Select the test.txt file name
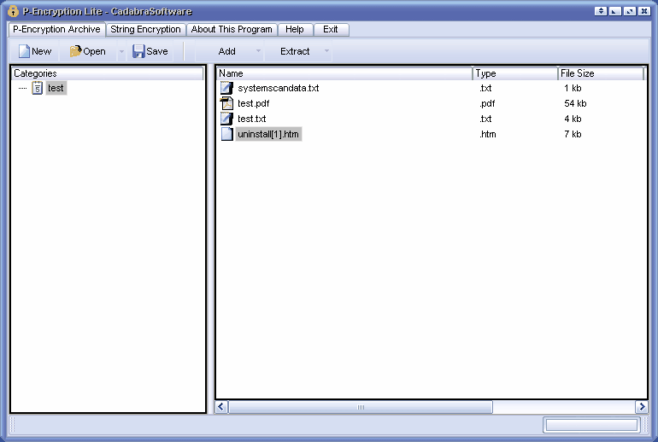This screenshot has width=658, height=442. click(252, 119)
